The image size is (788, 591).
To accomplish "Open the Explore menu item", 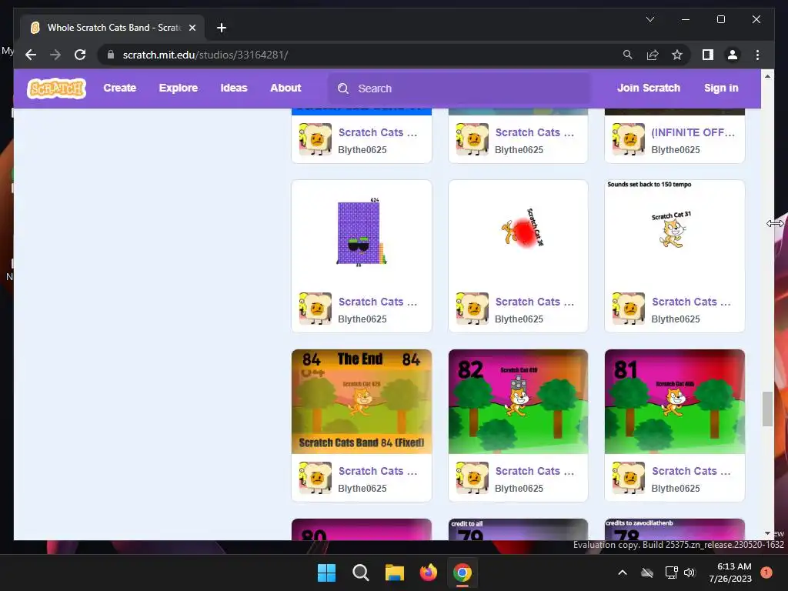I will pos(179,88).
